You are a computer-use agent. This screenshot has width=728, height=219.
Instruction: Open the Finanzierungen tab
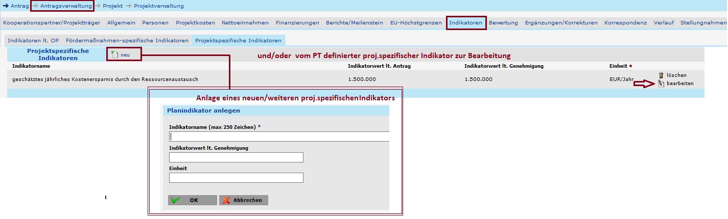click(297, 23)
